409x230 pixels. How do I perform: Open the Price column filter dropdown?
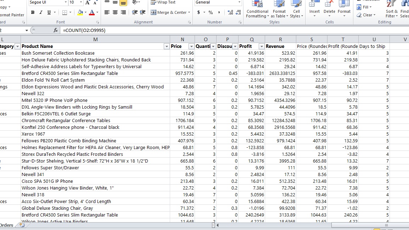click(191, 46)
